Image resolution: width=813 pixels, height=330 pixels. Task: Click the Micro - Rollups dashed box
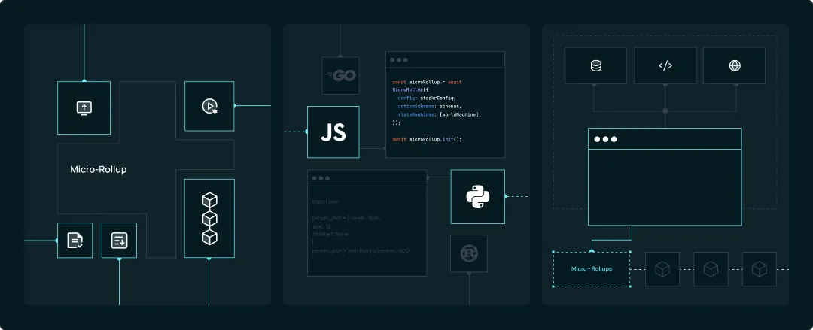click(592, 269)
